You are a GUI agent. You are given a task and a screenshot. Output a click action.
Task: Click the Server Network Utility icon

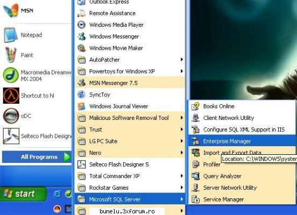click(195, 188)
